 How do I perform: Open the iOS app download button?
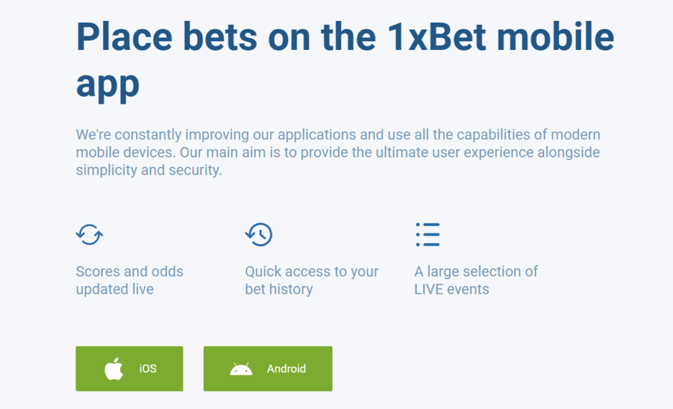point(129,369)
